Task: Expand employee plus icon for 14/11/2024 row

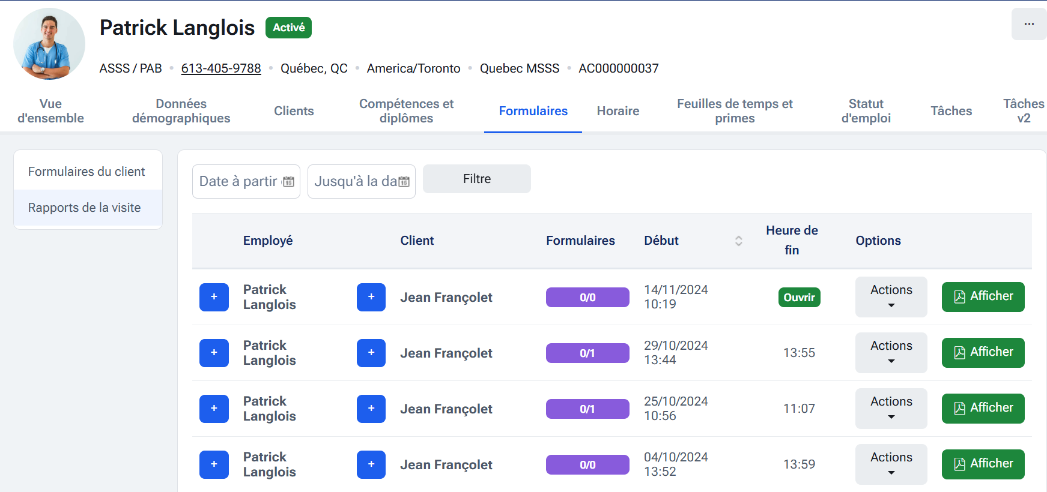Action: click(214, 297)
